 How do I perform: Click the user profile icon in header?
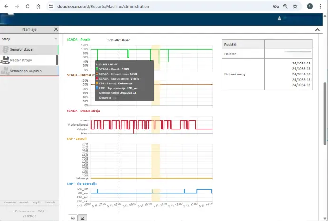pyautogui.click(x=279, y=18)
